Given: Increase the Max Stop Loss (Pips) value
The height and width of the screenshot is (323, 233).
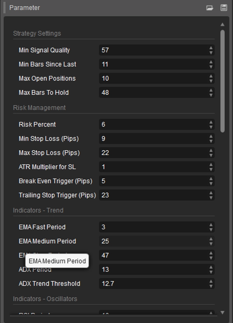Looking at the screenshot, I should tap(210, 151).
